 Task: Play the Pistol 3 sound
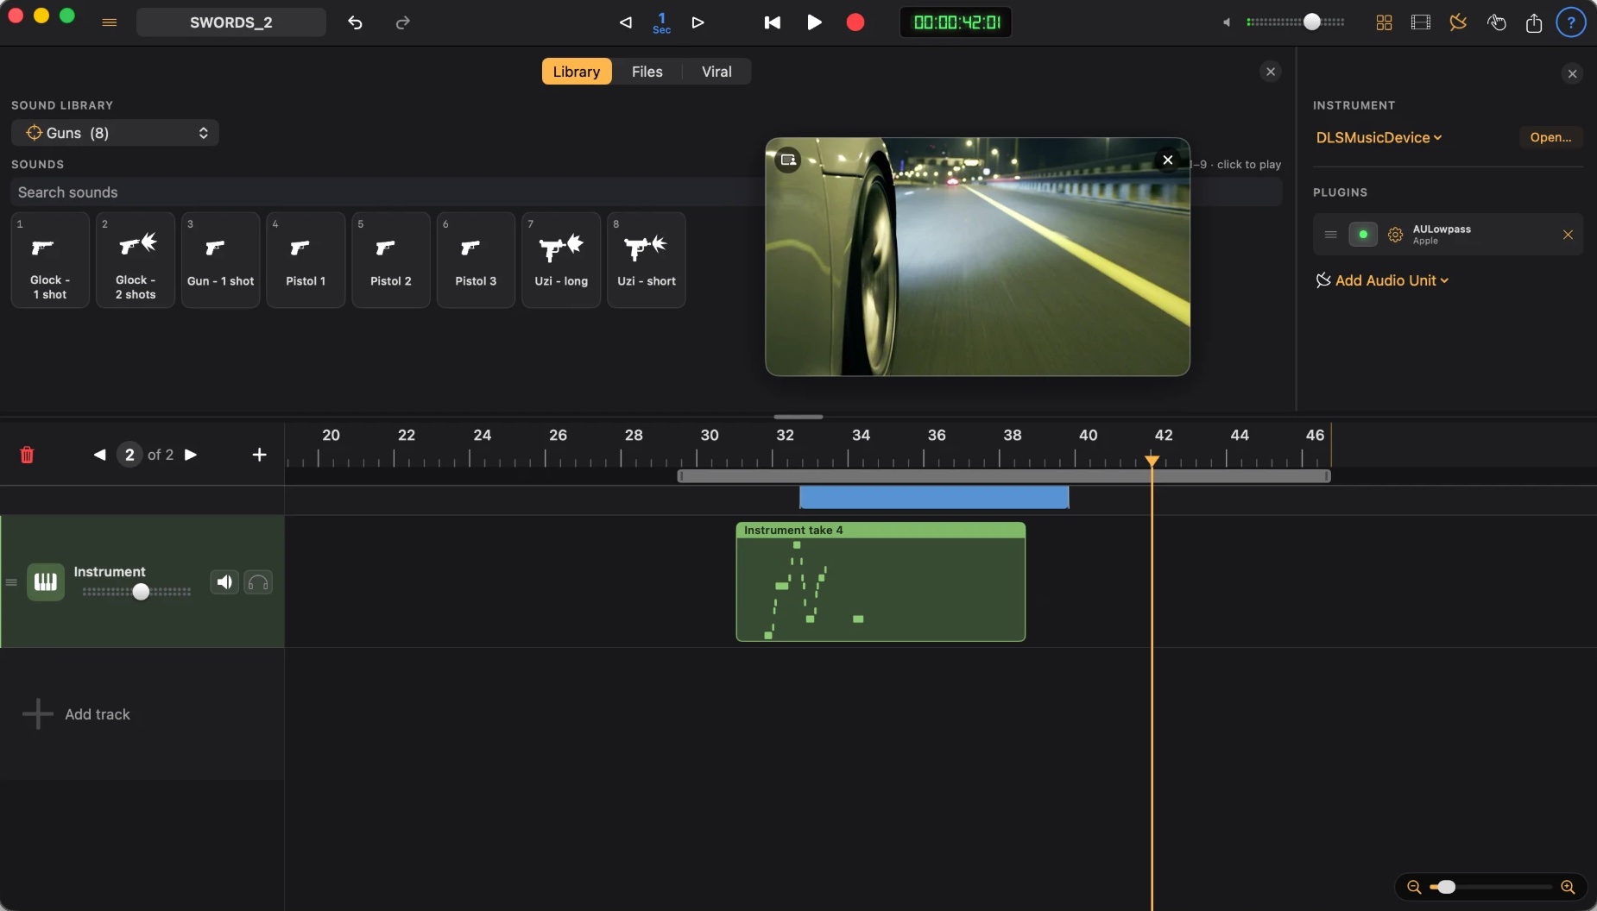click(x=476, y=260)
